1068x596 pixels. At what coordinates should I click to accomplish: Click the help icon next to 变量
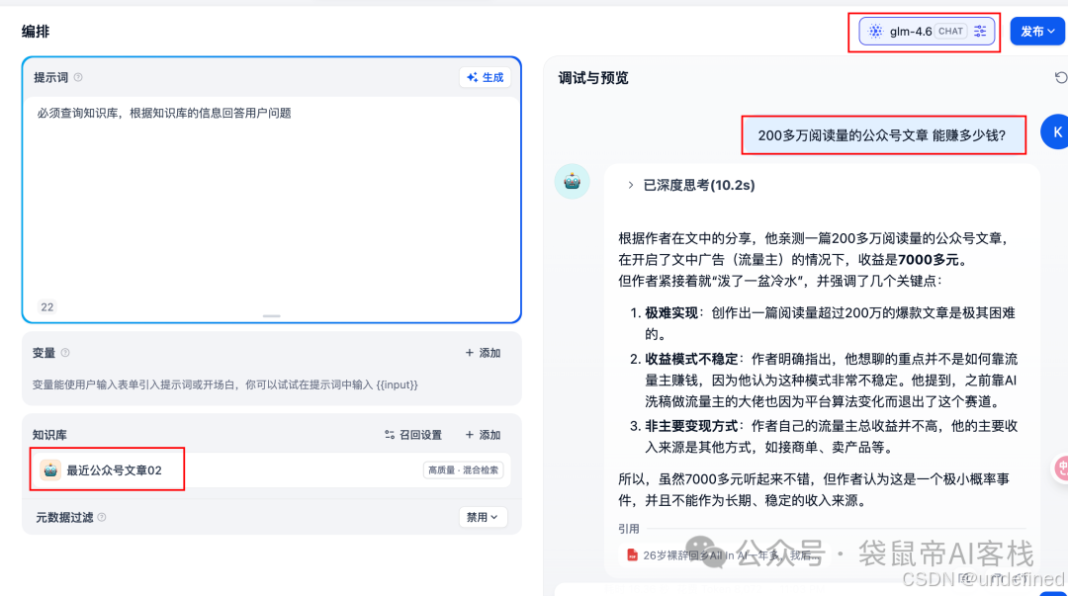[x=64, y=352]
